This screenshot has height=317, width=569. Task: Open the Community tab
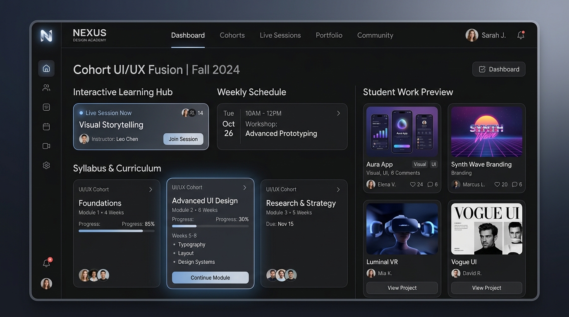[375, 35]
